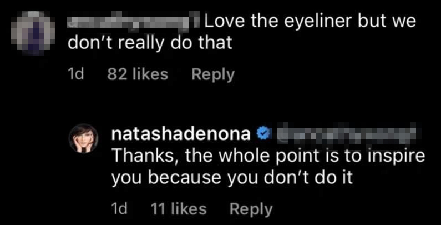
Task: Reply to natashadenona's comment
Action: 251,209
